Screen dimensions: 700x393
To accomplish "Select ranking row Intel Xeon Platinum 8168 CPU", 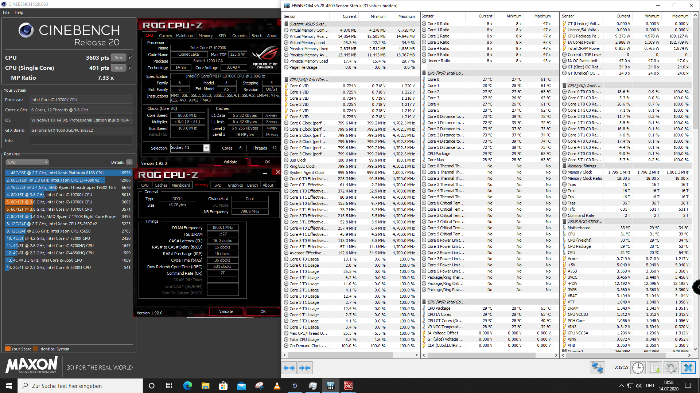I will coord(68,173).
